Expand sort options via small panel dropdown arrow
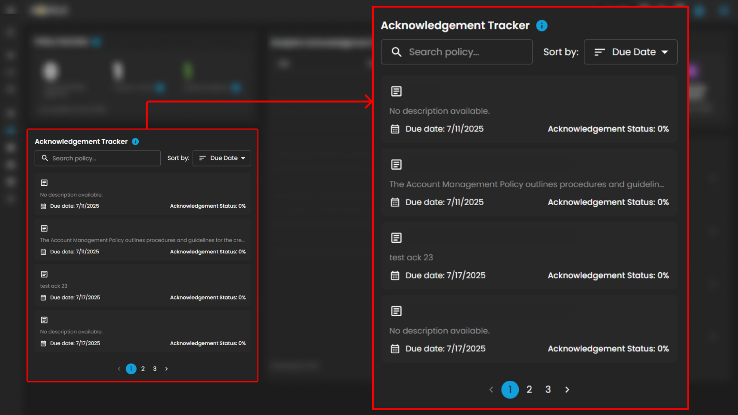738x415 pixels. click(243, 159)
